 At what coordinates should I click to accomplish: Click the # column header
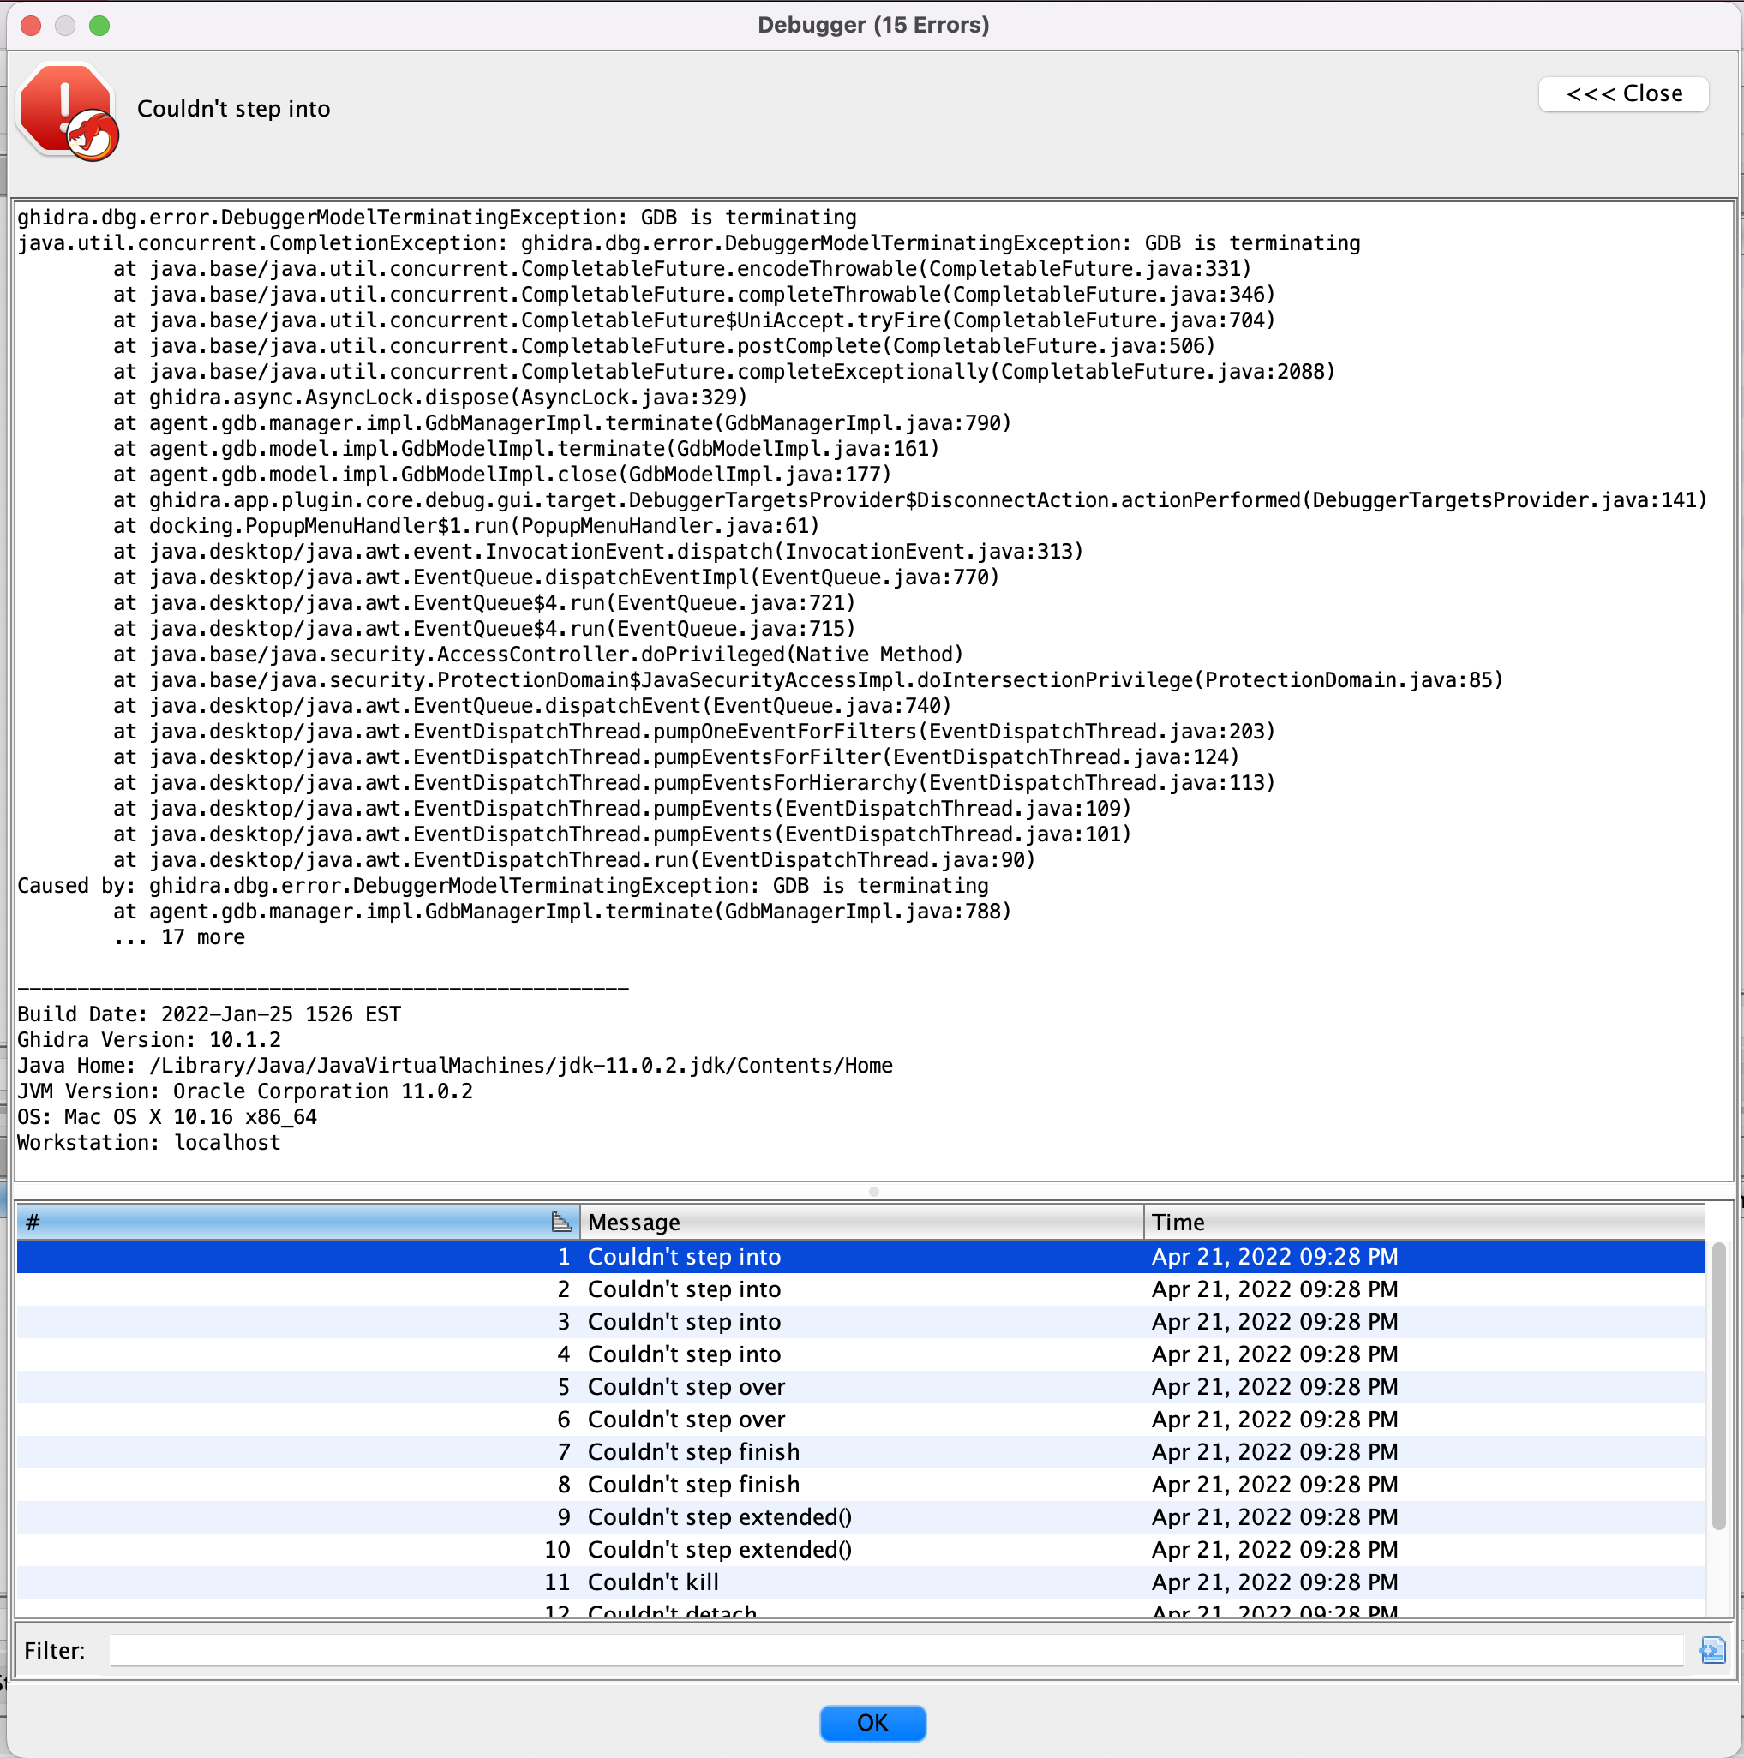pos(273,1222)
